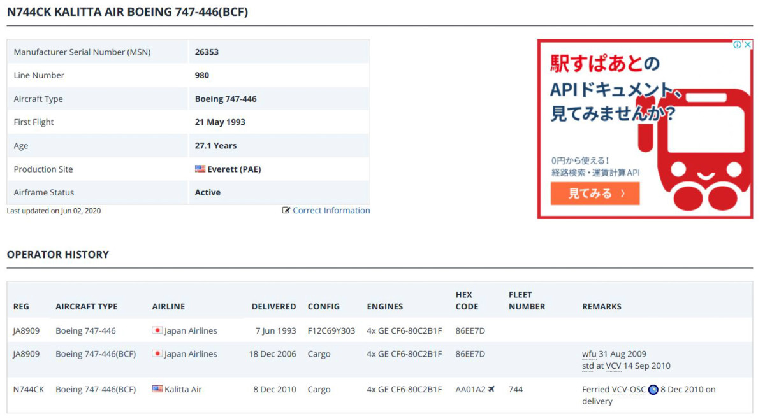The width and height of the screenshot is (765, 419).
Task: Click the Everett (PAE) production site text
Action: click(x=234, y=169)
